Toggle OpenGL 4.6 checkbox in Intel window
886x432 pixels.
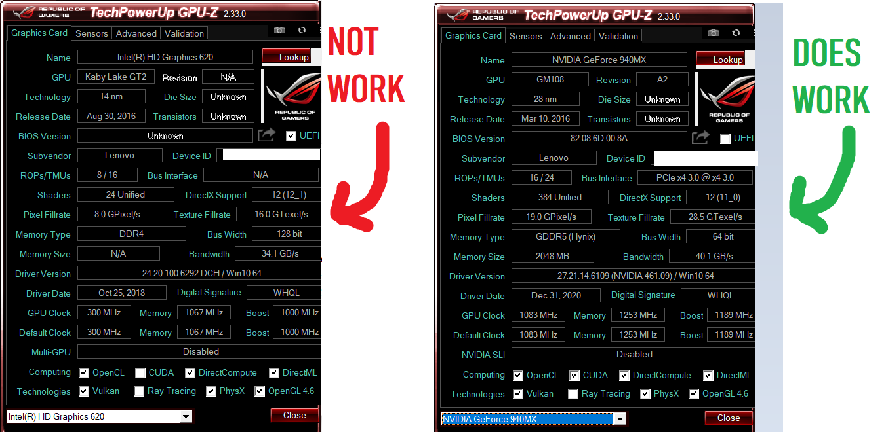(x=260, y=391)
